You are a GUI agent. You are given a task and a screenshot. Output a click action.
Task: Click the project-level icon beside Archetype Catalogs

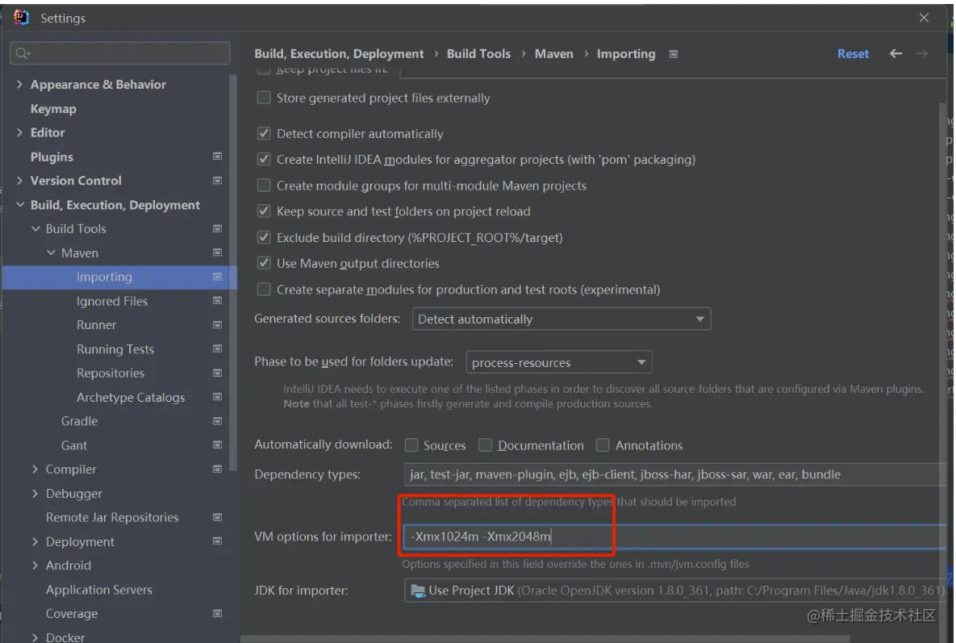coord(217,397)
